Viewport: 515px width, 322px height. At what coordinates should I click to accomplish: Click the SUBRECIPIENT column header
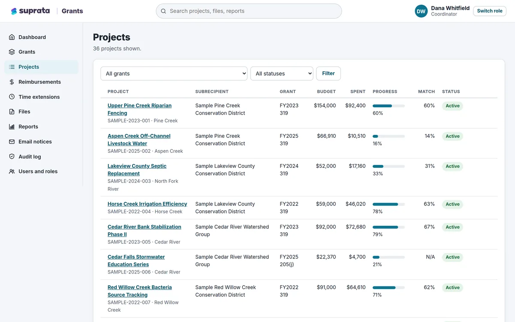point(212,91)
